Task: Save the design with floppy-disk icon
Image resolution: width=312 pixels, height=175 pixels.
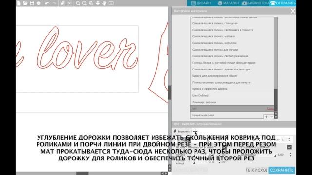Action: coord(32,3)
